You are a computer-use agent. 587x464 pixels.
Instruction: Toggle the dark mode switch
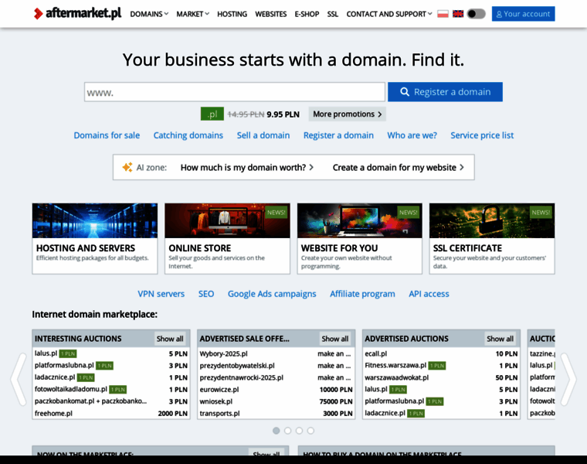477,14
